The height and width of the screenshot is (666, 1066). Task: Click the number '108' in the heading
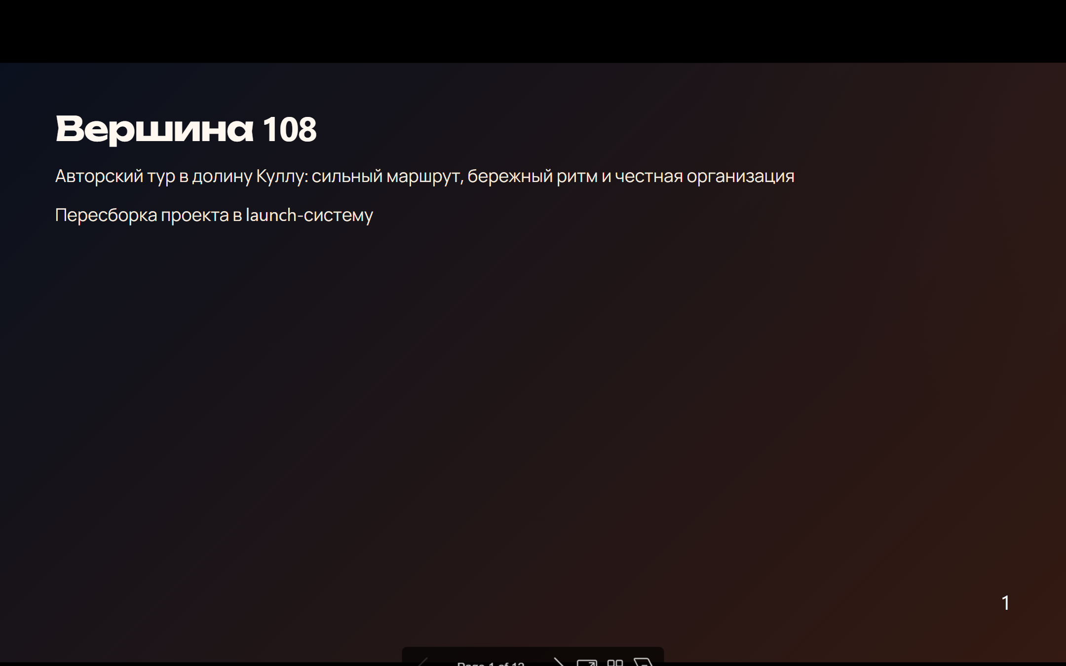coord(290,129)
